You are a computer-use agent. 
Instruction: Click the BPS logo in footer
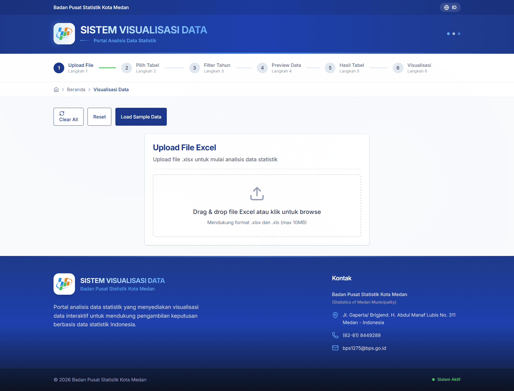pos(64,284)
